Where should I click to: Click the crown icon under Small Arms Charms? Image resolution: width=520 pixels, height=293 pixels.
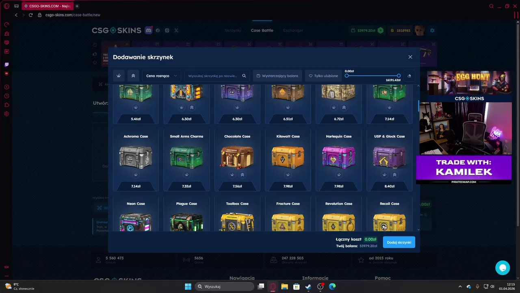pyautogui.click(x=186, y=175)
